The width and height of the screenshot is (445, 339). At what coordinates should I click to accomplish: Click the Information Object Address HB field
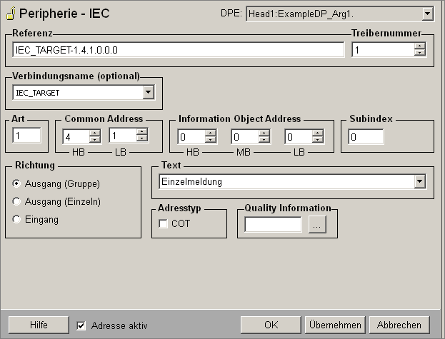(x=191, y=137)
